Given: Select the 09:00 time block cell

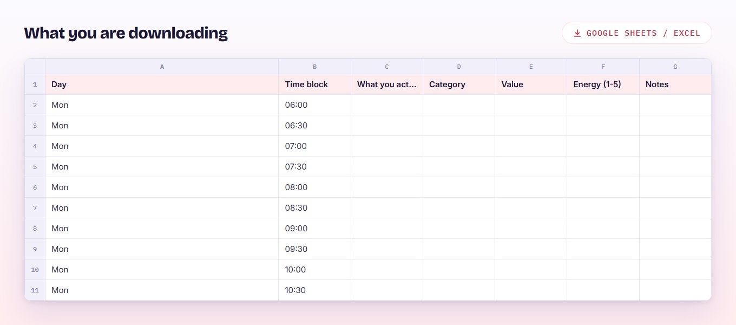Looking at the screenshot, I should coord(315,229).
